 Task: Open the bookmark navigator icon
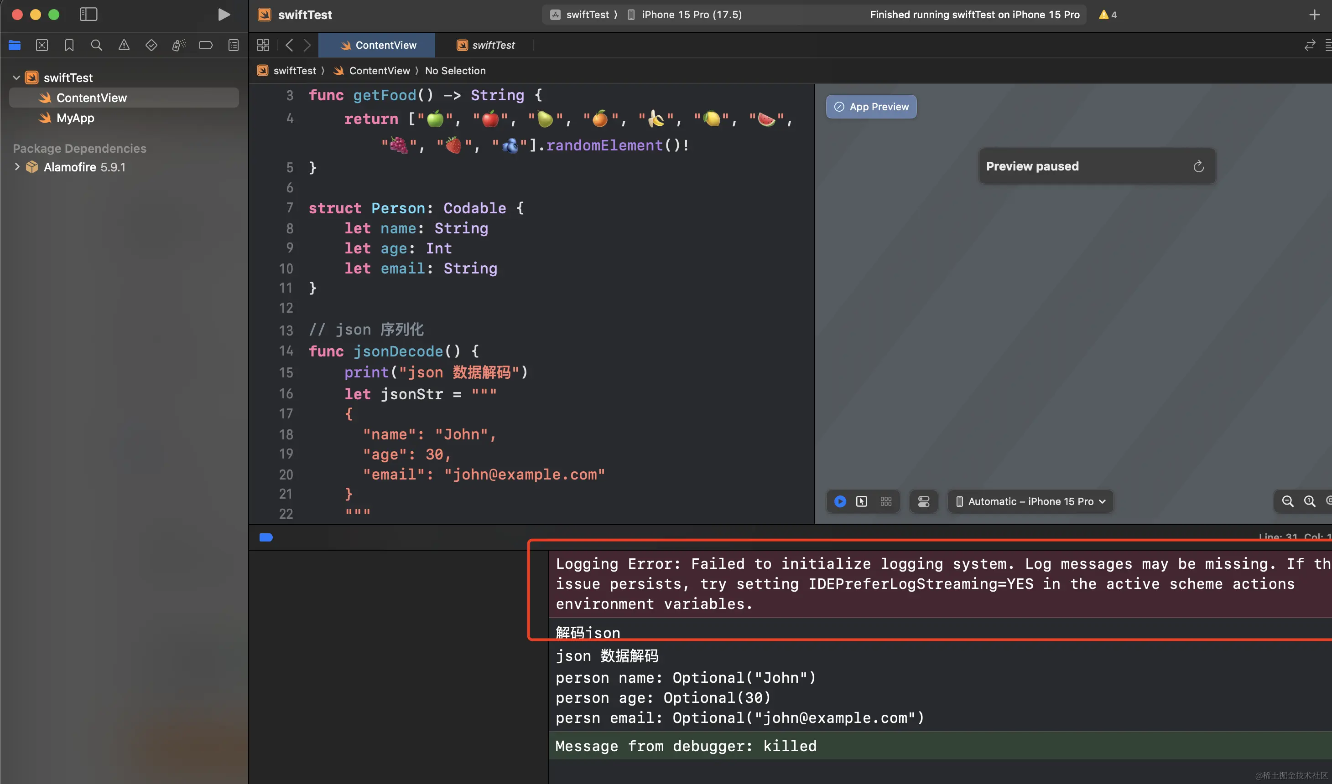[x=69, y=46]
